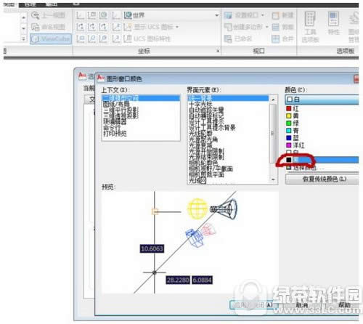This screenshot has height=324, width=363.
Task: Open the 特性 properties palette icon
Action: pos(333,23)
